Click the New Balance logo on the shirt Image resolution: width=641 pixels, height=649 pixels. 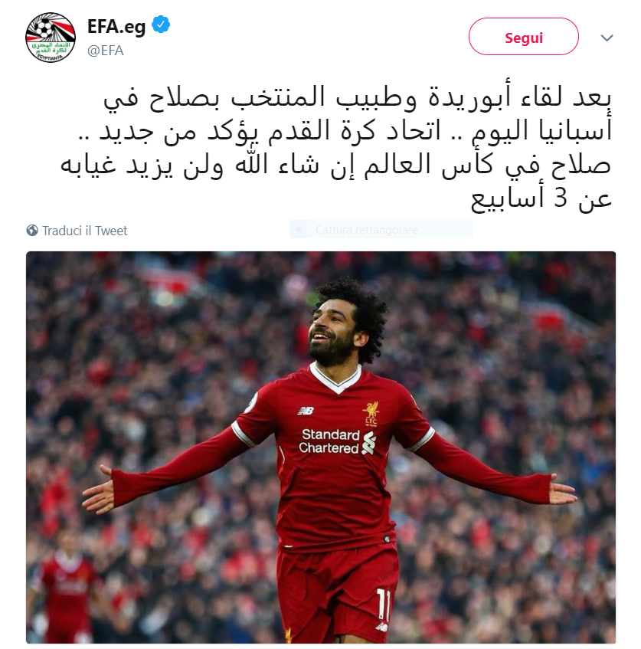tap(306, 411)
